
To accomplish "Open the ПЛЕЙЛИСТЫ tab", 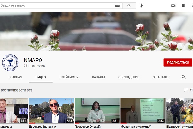I will click(69, 77).
